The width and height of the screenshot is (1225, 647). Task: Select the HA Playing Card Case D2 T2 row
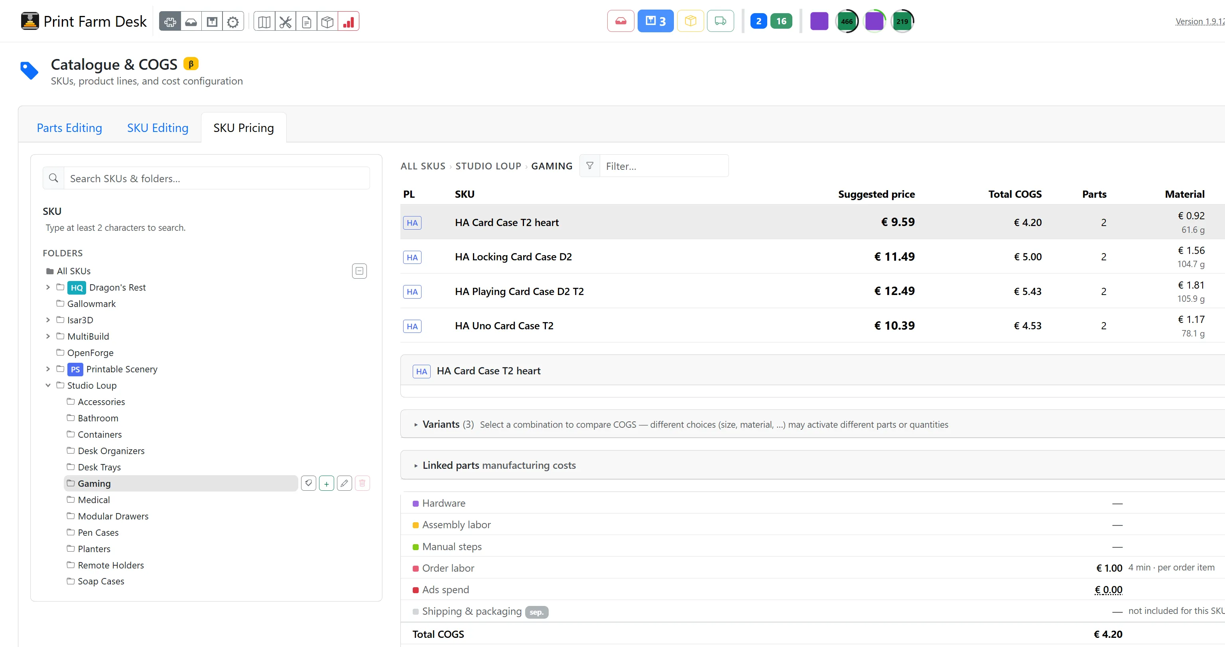pyautogui.click(x=812, y=291)
